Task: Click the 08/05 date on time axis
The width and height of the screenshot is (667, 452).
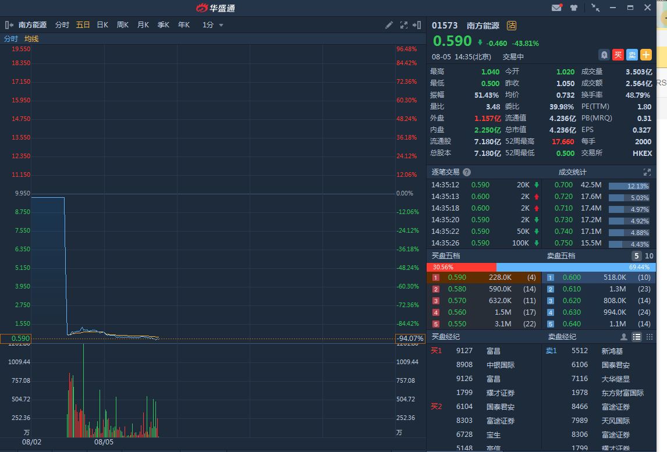Action: click(x=104, y=442)
